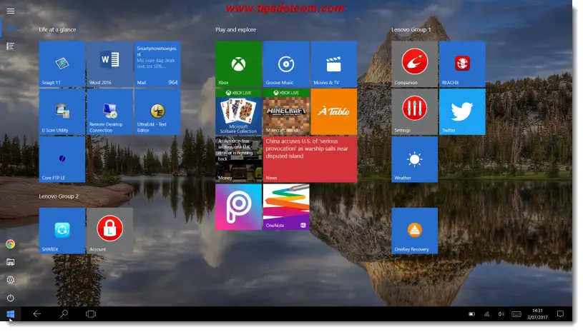The width and height of the screenshot is (583, 332).
Task: Open the volume tray icon
Action: click(x=501, y=314)
